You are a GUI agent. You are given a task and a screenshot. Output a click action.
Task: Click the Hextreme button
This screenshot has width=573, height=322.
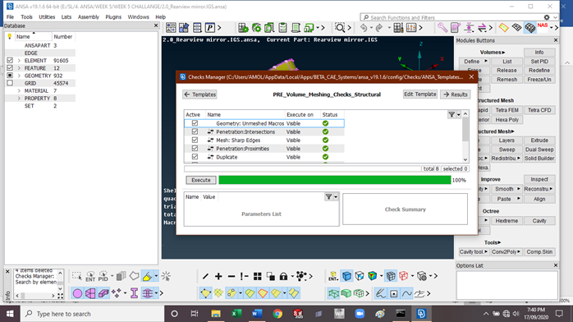(x=507, y=221)
